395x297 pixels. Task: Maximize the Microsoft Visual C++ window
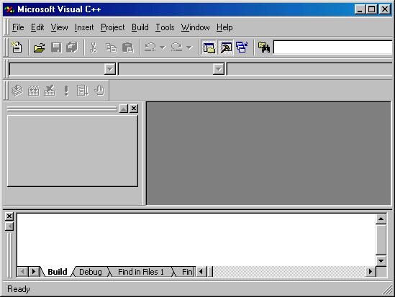(372, 9)
